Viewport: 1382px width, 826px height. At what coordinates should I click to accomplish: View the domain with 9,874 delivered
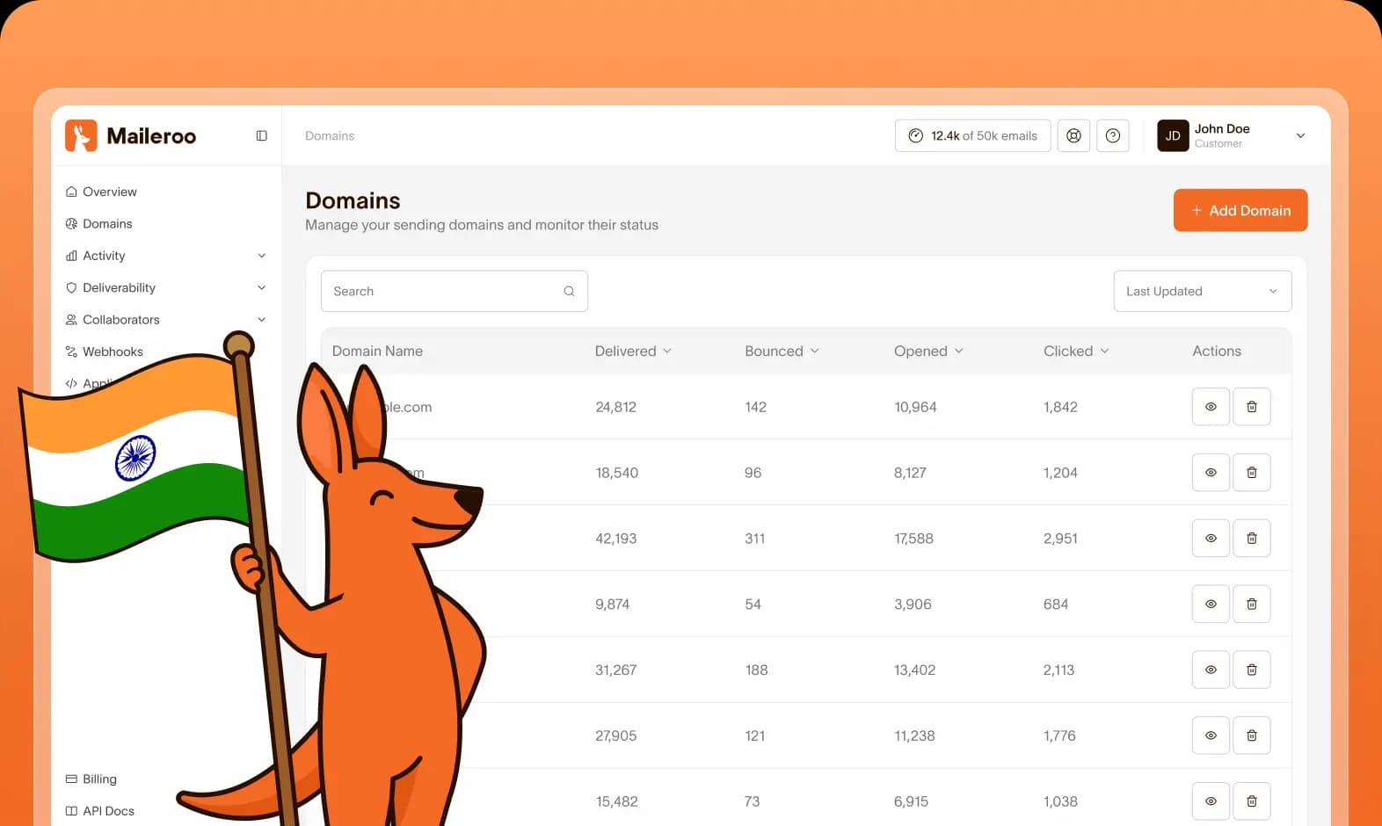tap(1211, 604)
